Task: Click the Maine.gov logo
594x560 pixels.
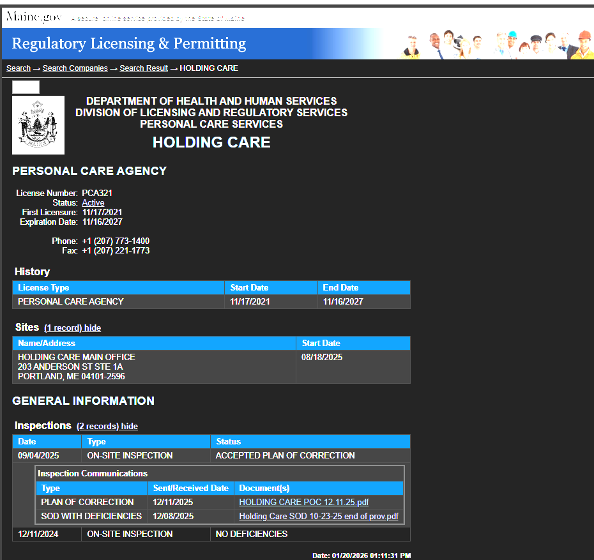Action: (x=33, y=17)
